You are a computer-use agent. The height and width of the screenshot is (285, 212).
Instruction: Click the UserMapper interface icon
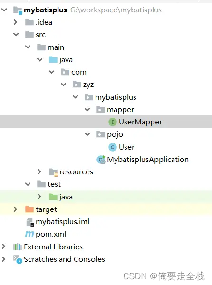(113, 122)
